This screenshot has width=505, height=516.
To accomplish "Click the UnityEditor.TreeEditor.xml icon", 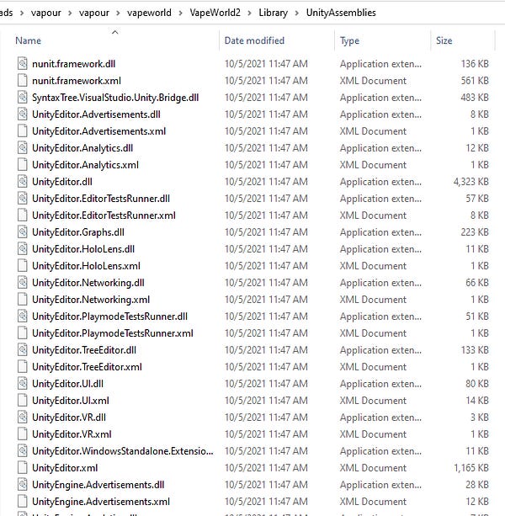I will click(23, 367).
